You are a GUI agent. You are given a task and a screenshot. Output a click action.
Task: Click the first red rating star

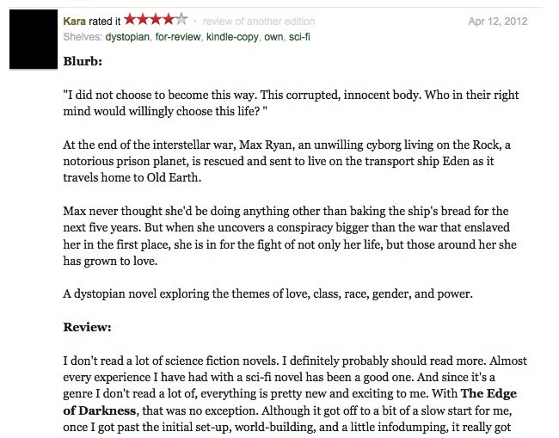click(130, 19)
